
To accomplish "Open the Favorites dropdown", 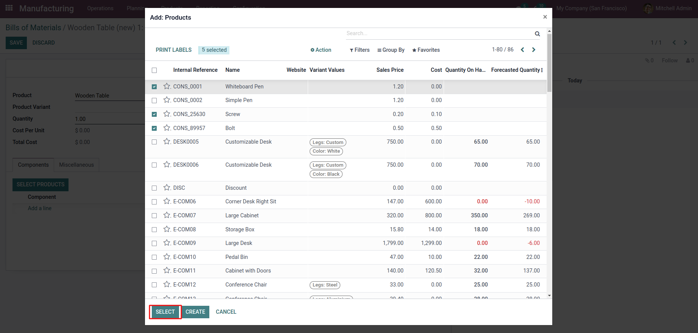I will 426,50.
